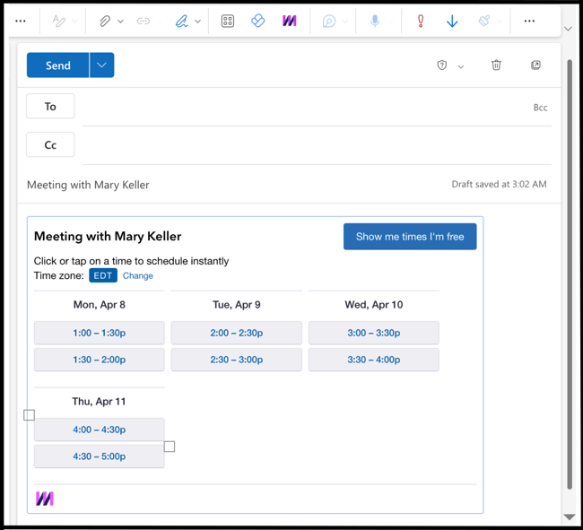Open the editor proofing icon
Screen dimensions: 583x530
(x=484, y=21)
